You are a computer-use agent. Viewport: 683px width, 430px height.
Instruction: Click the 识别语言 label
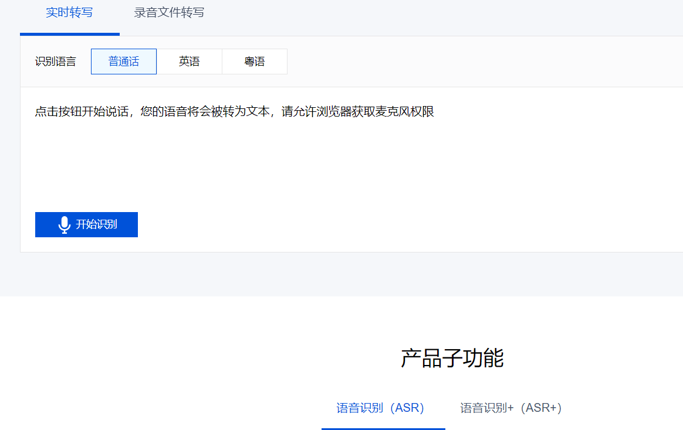(x=55, y=62)
